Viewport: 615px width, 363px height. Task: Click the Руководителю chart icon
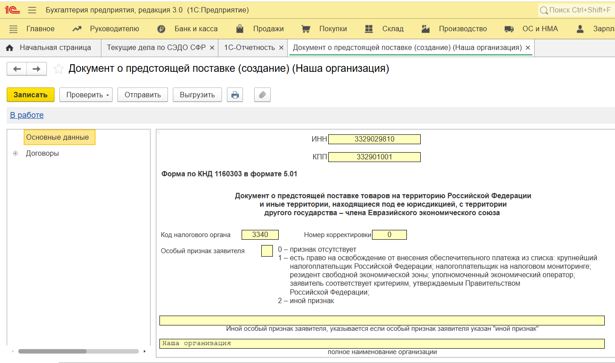(77, 29)
